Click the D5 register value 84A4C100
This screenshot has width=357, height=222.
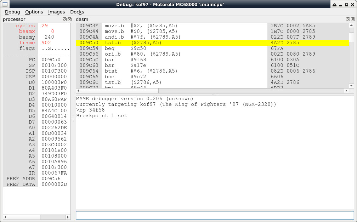pos(54,111)
